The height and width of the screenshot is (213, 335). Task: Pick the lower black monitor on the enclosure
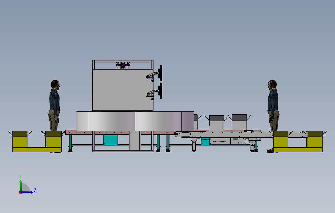pyautogui.click(x=160, y=91)
